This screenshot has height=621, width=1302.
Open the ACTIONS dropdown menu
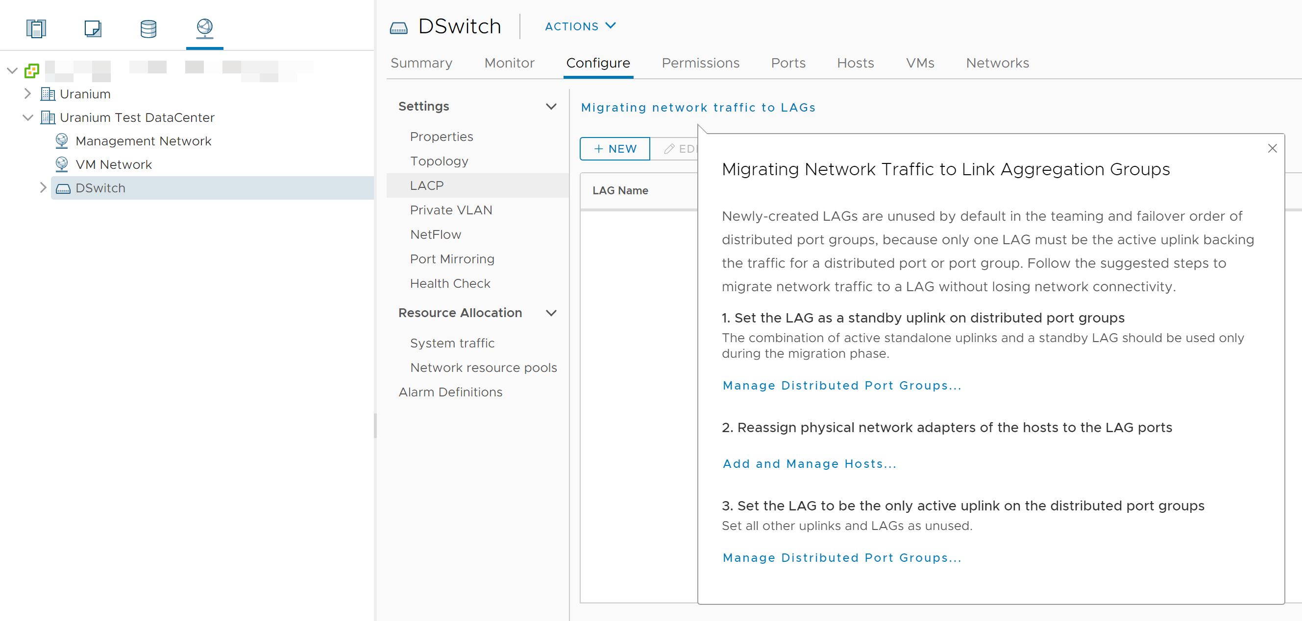pyautogui.click(x=580, y=26)
